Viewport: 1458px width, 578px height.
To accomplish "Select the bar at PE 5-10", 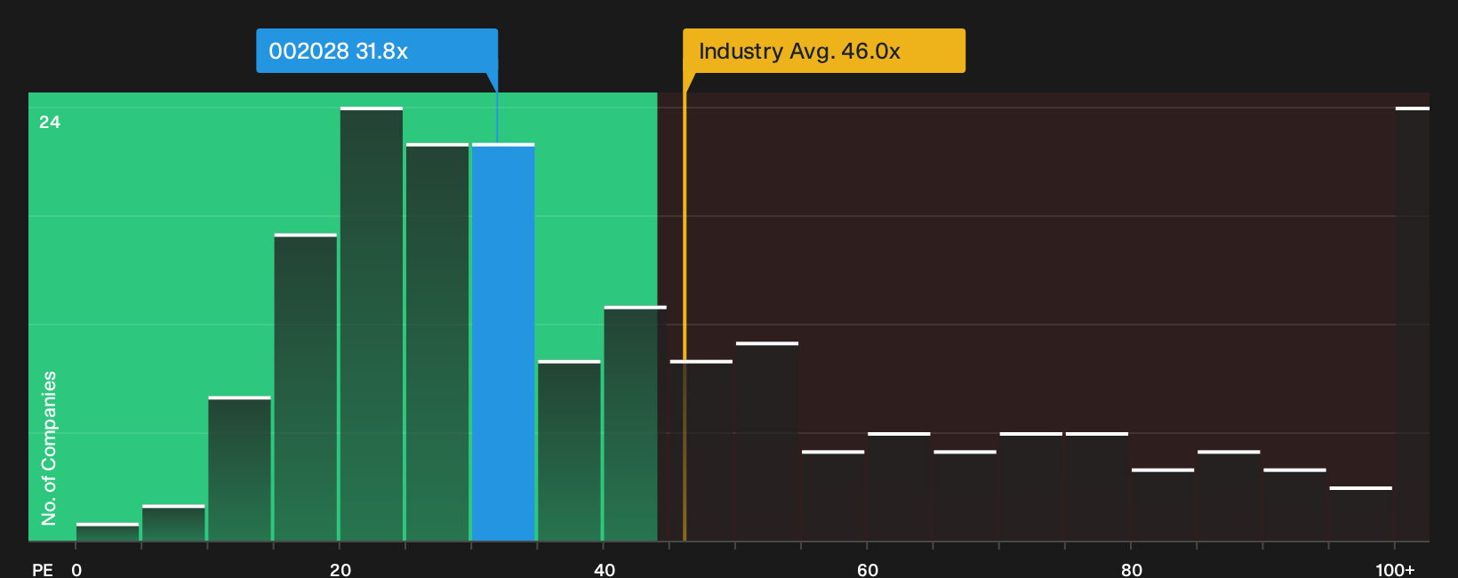I will (173, 523).
